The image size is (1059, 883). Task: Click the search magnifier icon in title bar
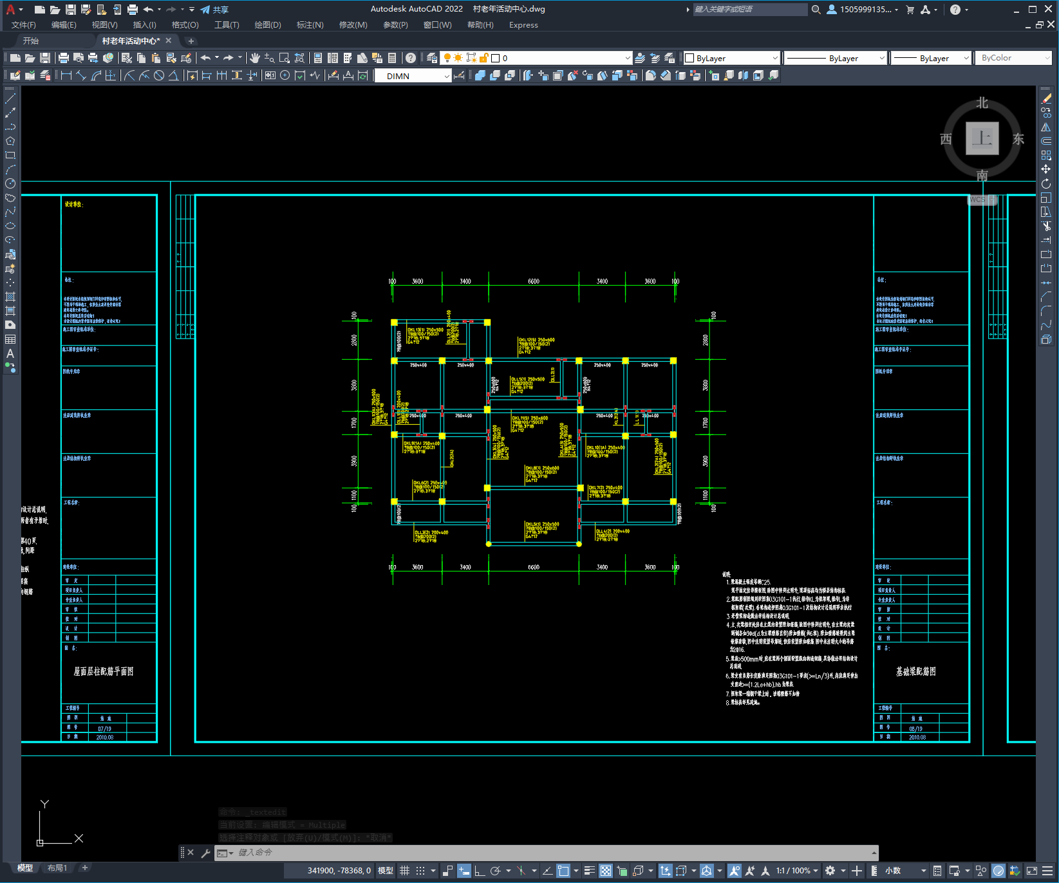coord(816,10)
